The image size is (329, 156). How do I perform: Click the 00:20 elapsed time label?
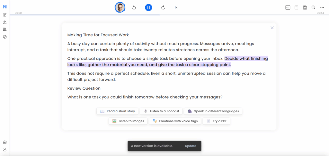(x=18, y=13)
